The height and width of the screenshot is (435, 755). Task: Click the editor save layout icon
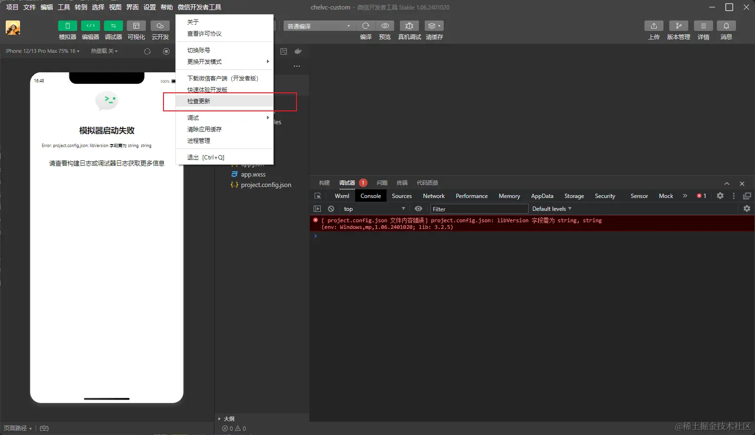pos(284,51)
